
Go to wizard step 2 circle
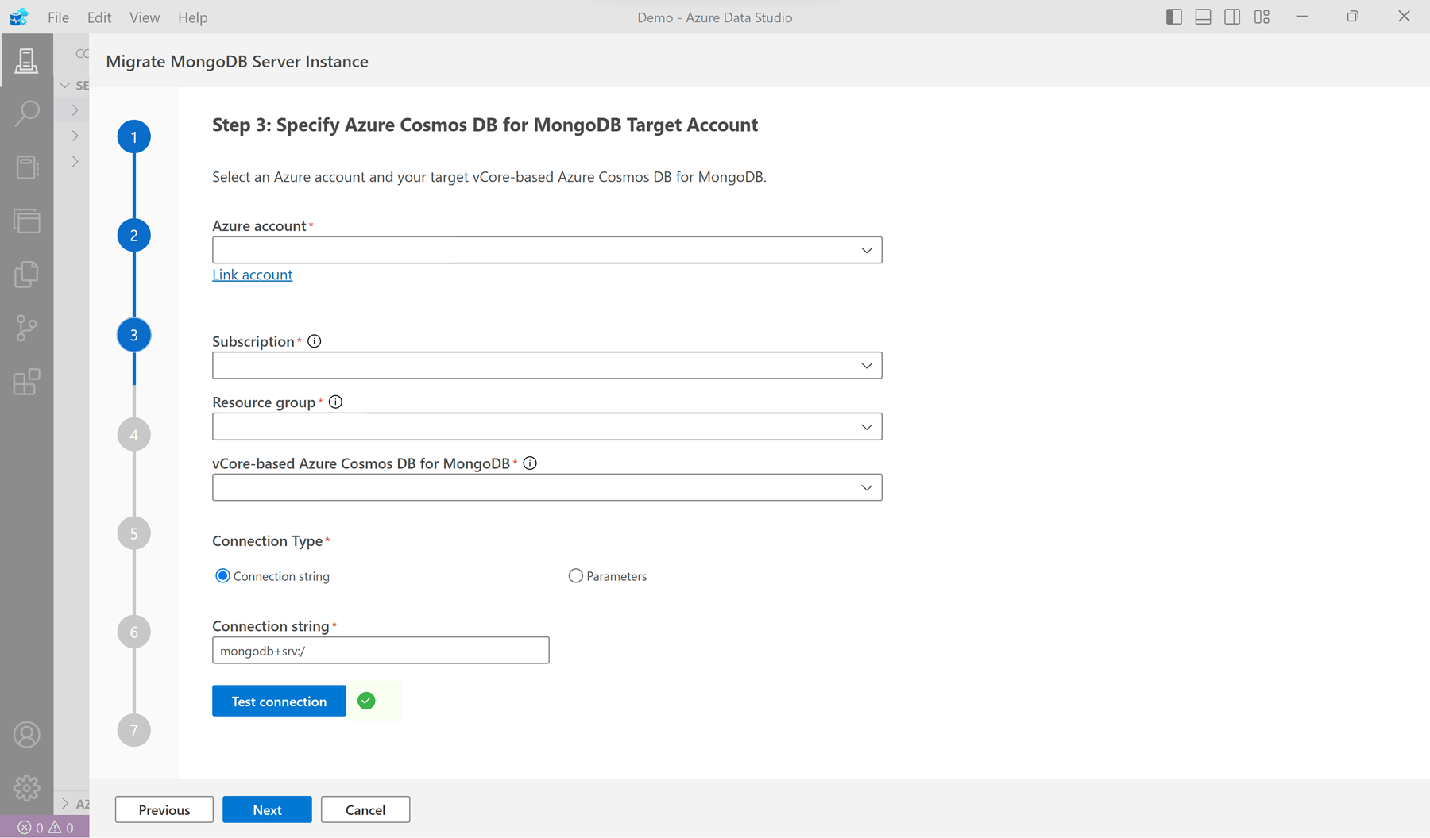coord(133,235)
